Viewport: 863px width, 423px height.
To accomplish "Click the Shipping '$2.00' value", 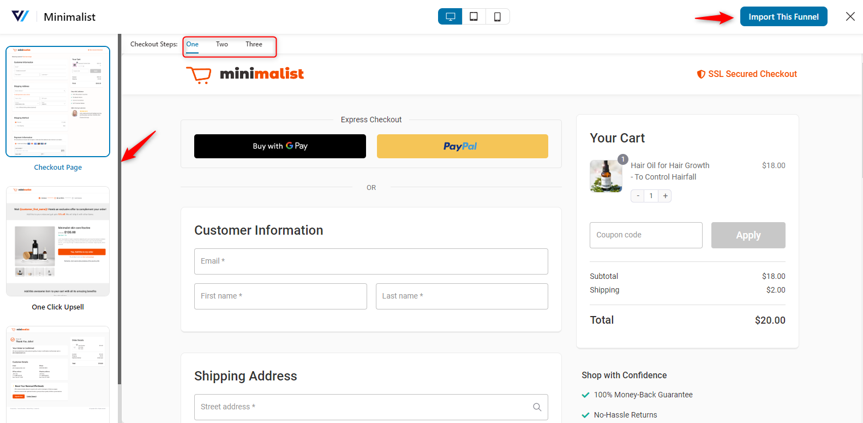I will (776, 290).
